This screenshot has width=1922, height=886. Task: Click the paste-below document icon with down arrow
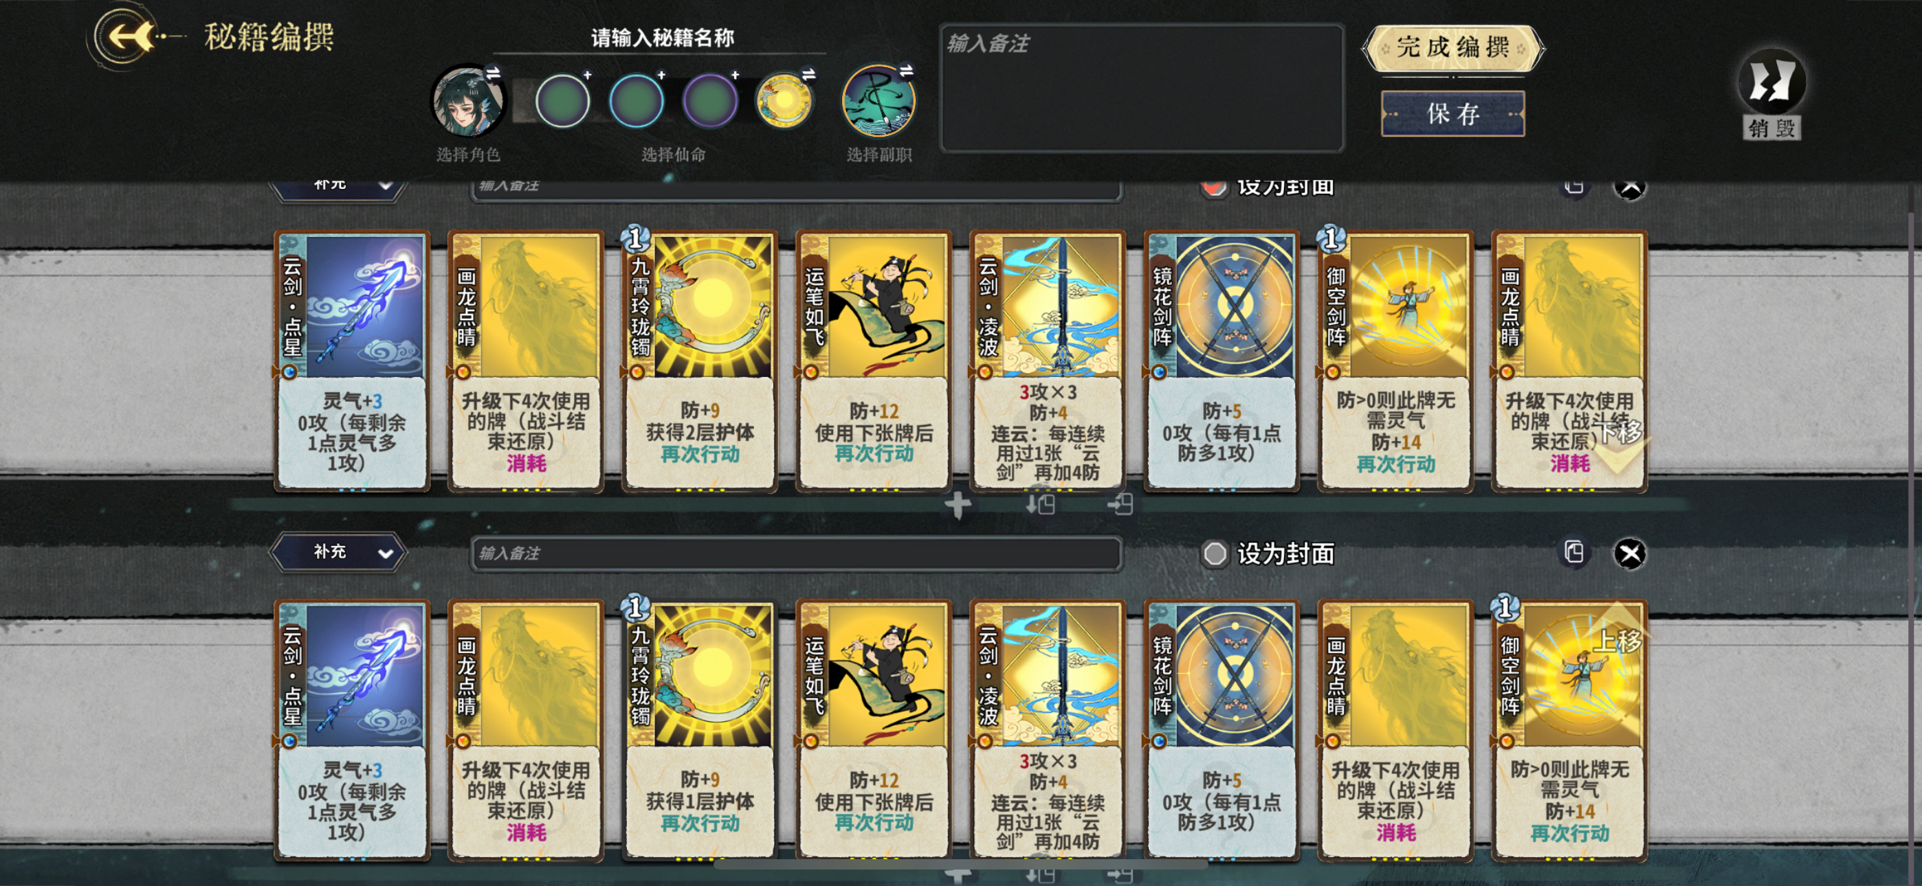[x=1040, y=505]
